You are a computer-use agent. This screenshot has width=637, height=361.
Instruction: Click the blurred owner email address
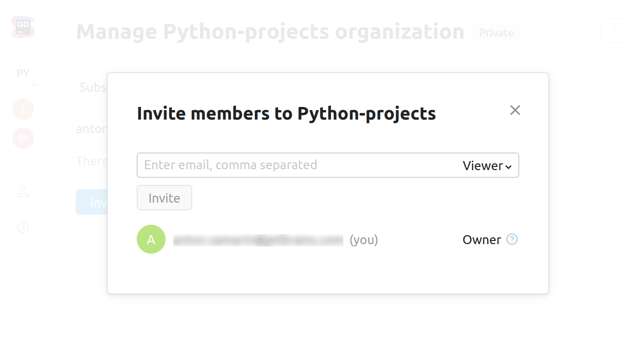[258, 240]
